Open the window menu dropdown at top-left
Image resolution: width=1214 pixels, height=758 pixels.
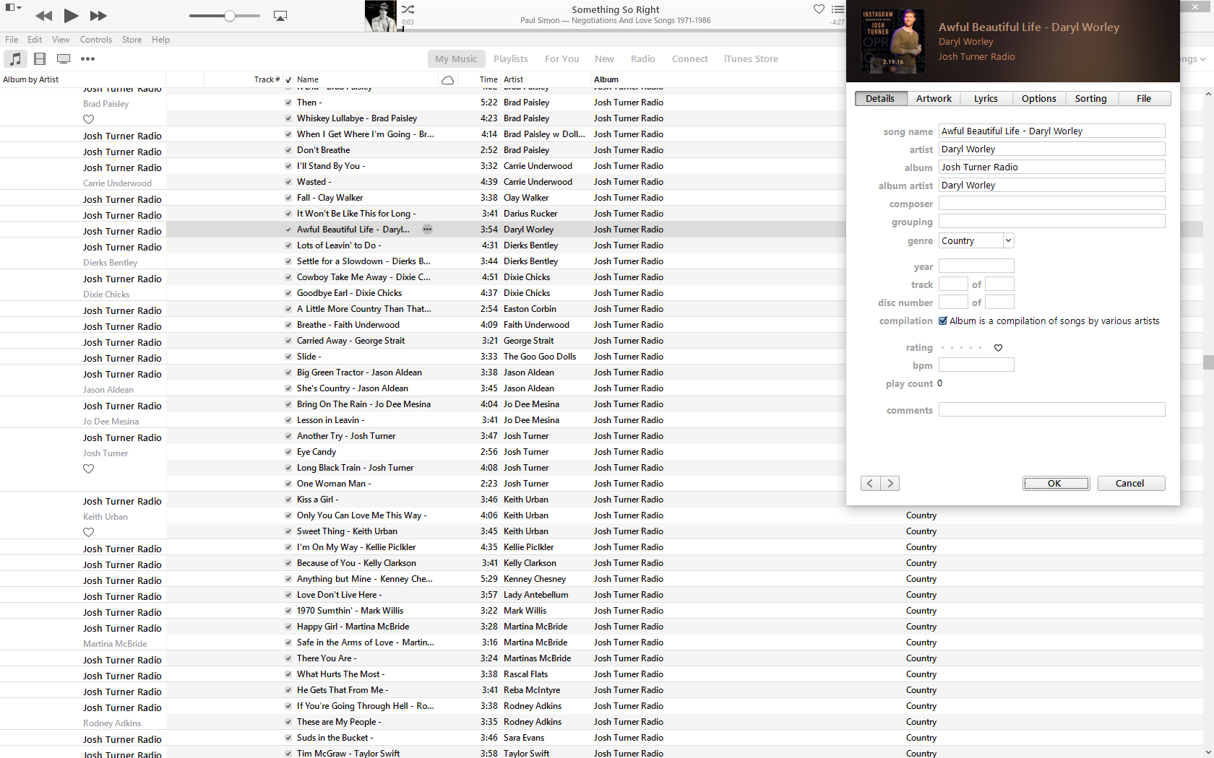(14, 8)
